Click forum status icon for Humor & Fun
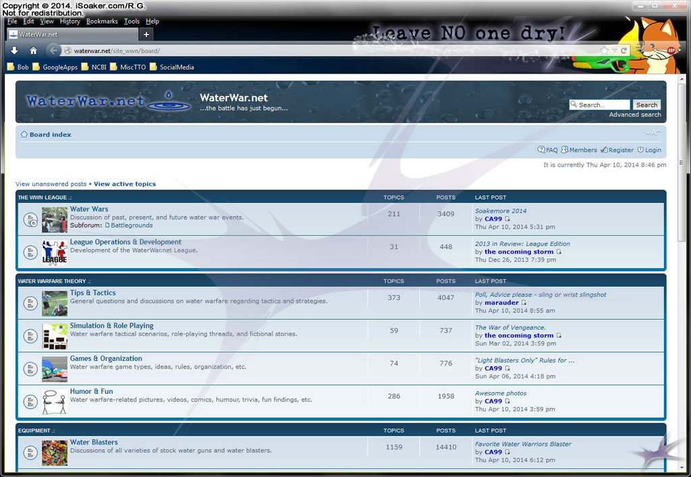Image resolution: width=691 pixels, height=477 pixels. (x=30, y=401)
